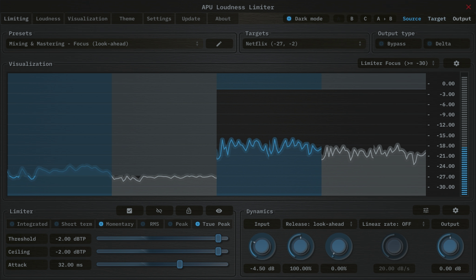Open the Netflix targets dropdown
The width and height of the screenshot is (476, 280).
pyautogui.click(x=304, y=43)
